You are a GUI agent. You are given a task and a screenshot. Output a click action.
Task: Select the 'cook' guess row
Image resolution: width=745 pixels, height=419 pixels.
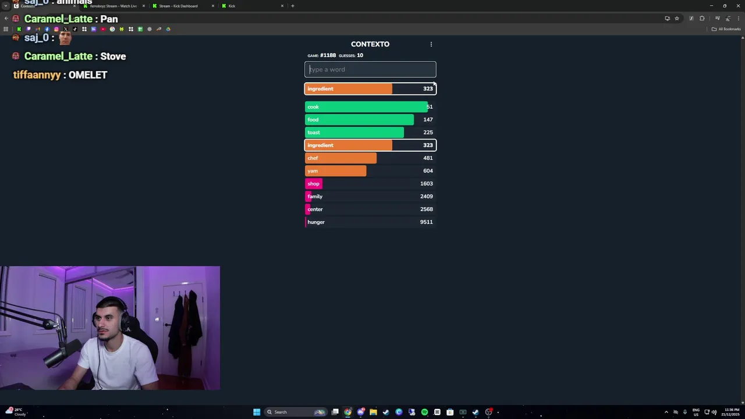tap(370, 106)
